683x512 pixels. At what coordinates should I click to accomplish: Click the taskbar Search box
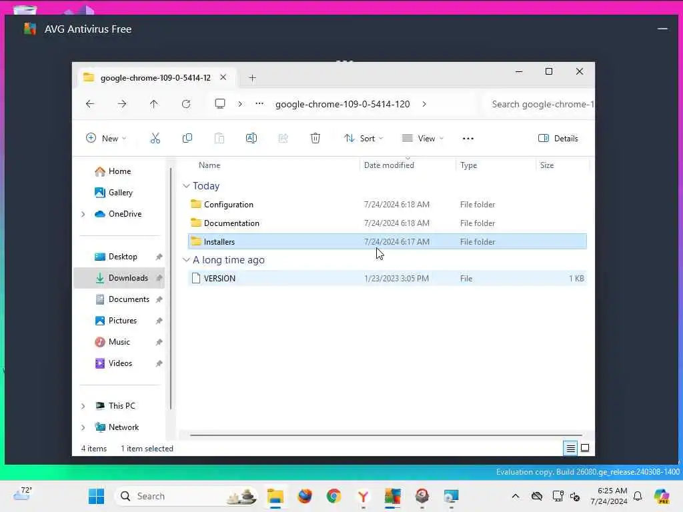click(x=185, y=496)
